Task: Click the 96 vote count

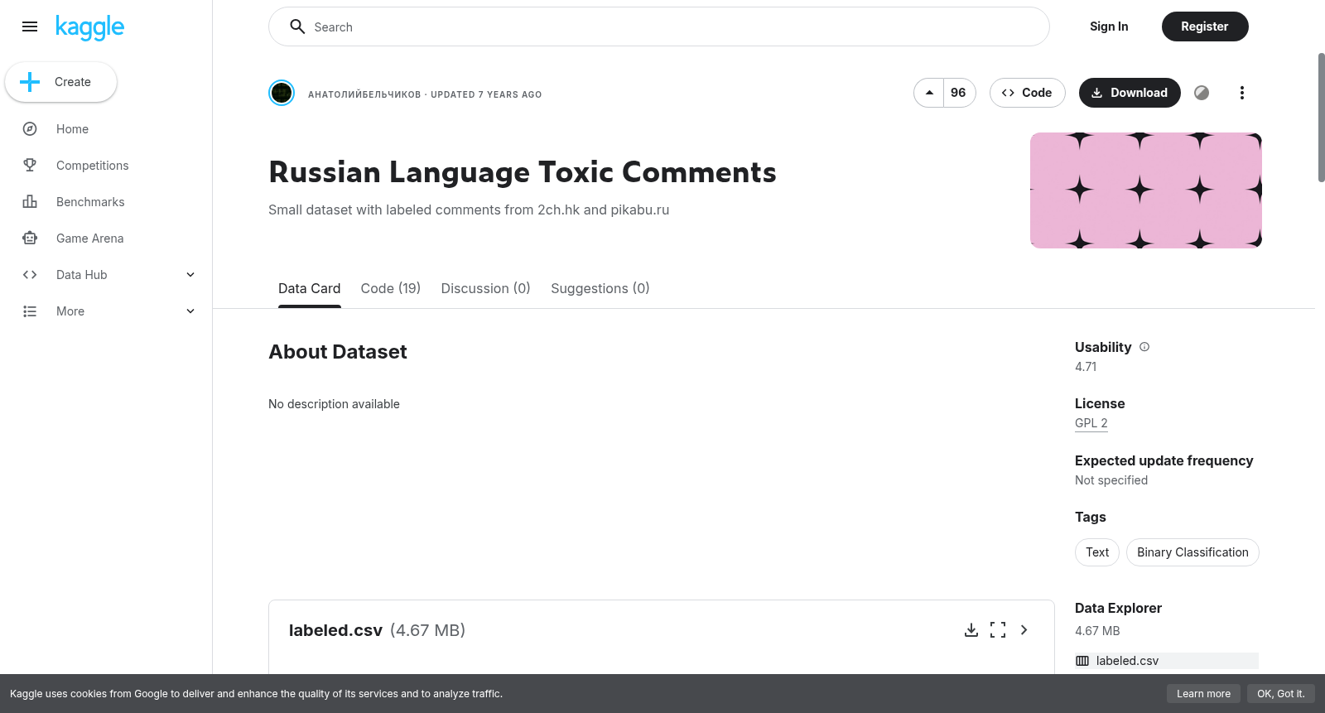Action: click(959, 93)
